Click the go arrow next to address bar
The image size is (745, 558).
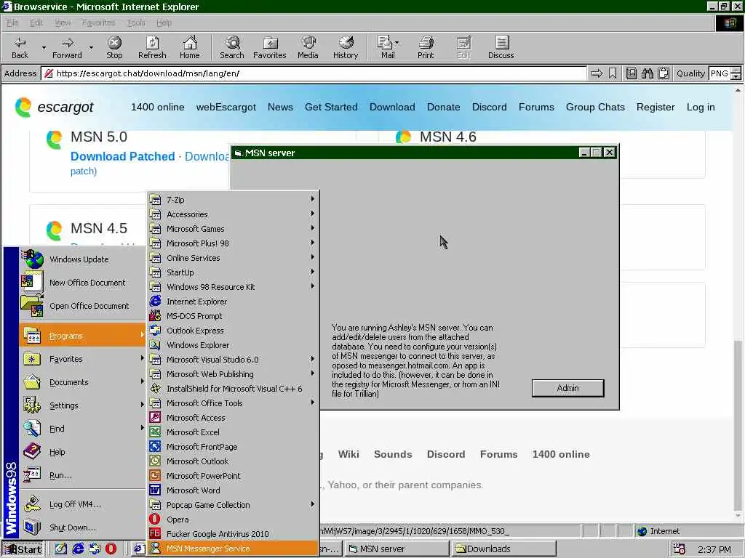click(597, 73)
